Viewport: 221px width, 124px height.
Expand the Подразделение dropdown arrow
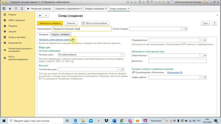[202, 40]
